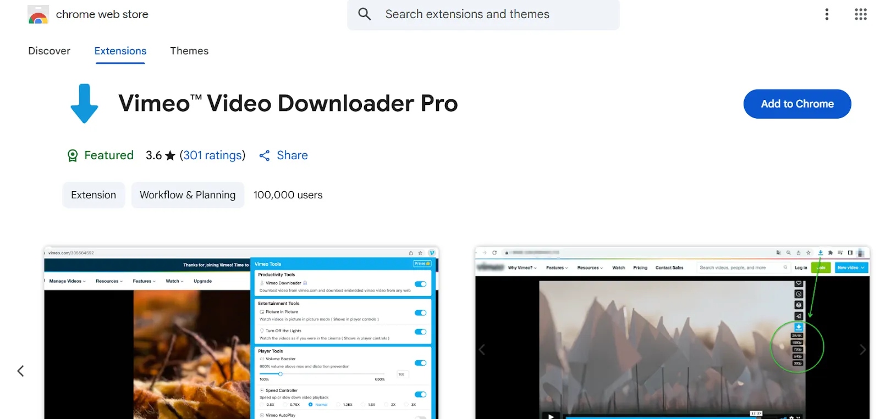880x419 pixels.
Task: Click the 100,000 users text
Action: pyautogui.click(x=288, y=195)
